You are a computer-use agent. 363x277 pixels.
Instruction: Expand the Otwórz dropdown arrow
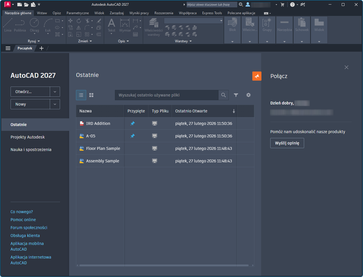pos(55,92)
